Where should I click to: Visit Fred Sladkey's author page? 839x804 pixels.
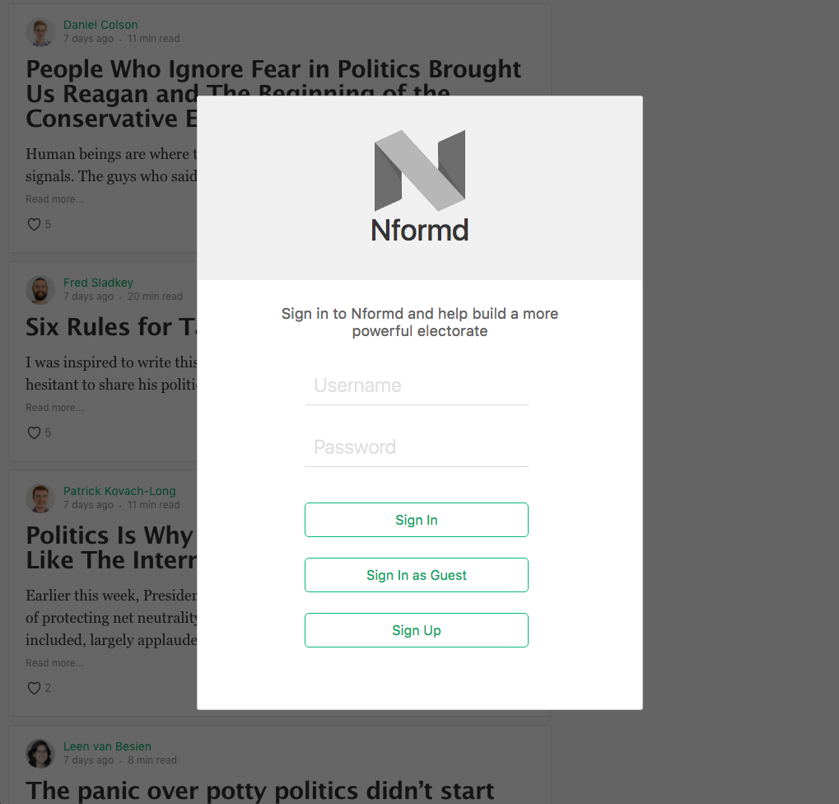click(98, 283)
